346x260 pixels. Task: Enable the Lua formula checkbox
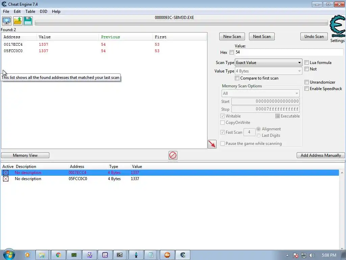tap(306, 63)
